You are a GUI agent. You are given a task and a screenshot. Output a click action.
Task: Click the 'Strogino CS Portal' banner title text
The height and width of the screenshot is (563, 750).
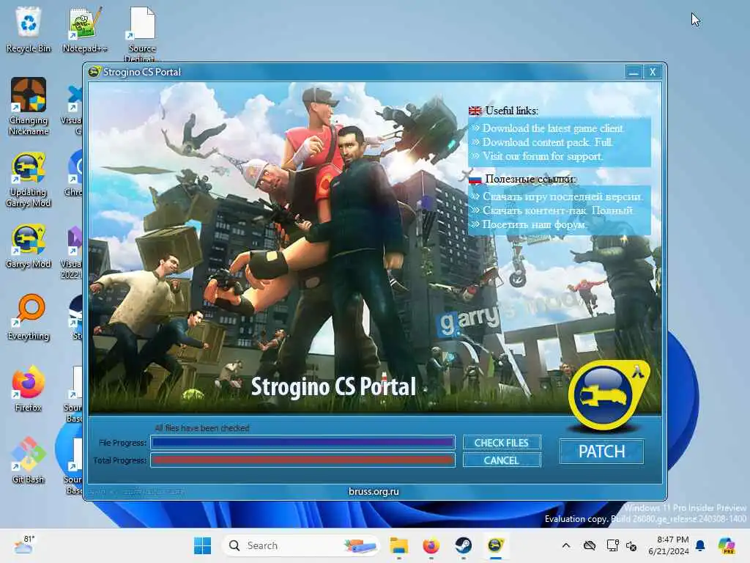pos(333,387)
